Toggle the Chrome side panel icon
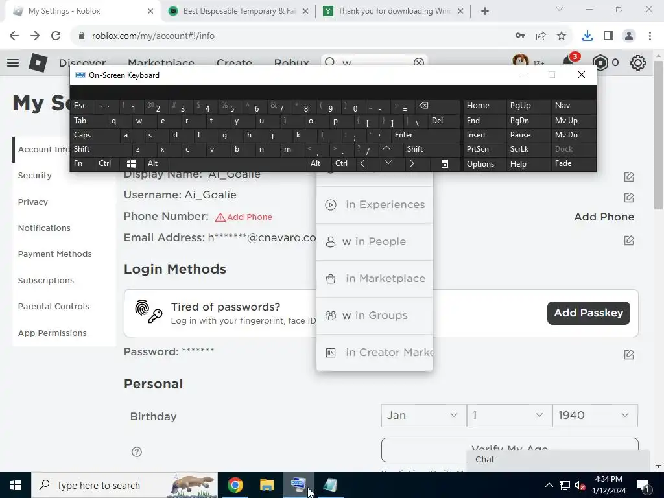Screen dimensions: 664x498 608,36
